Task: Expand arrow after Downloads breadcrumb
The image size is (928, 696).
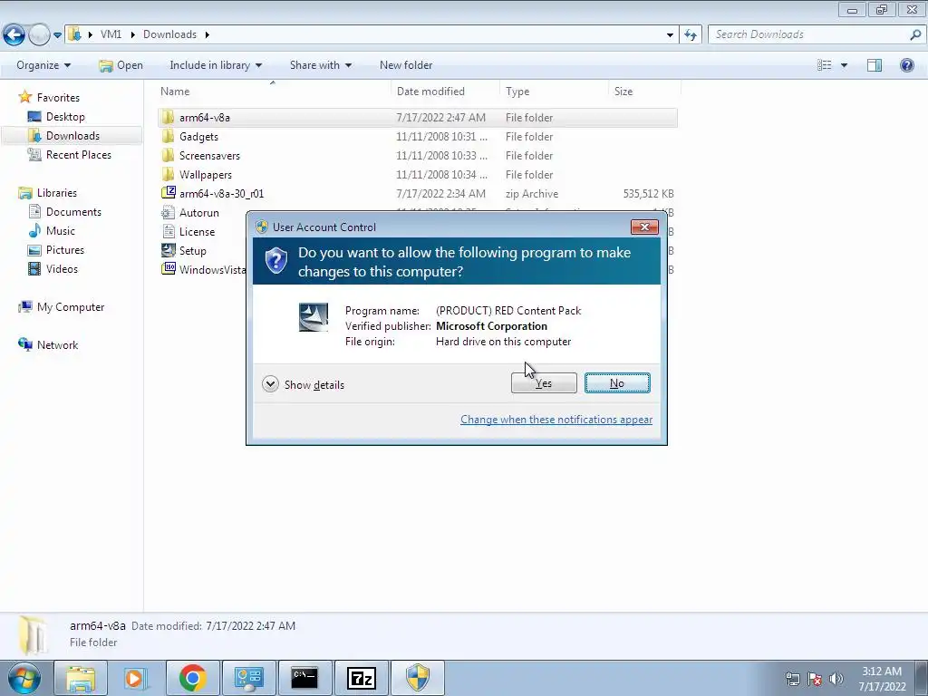Action: [x=208, y=34]
